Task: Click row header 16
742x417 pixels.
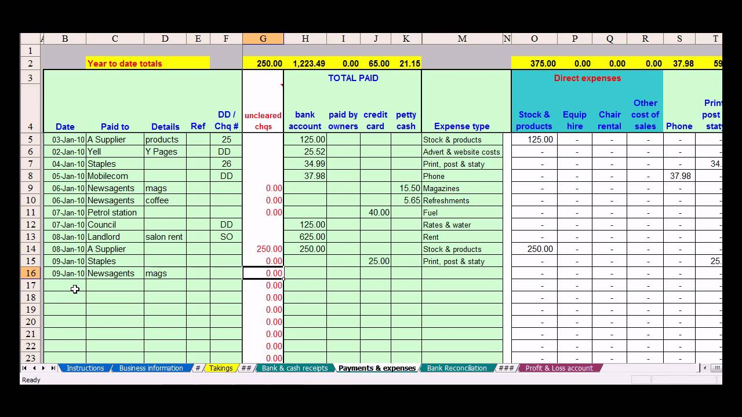Action: (x=31, y=273)
